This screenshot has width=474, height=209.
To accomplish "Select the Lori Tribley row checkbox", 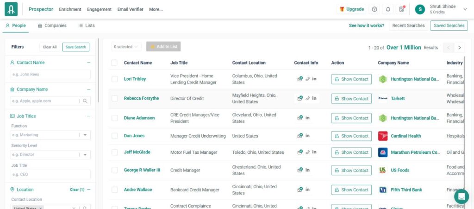I will pos(115,79).
